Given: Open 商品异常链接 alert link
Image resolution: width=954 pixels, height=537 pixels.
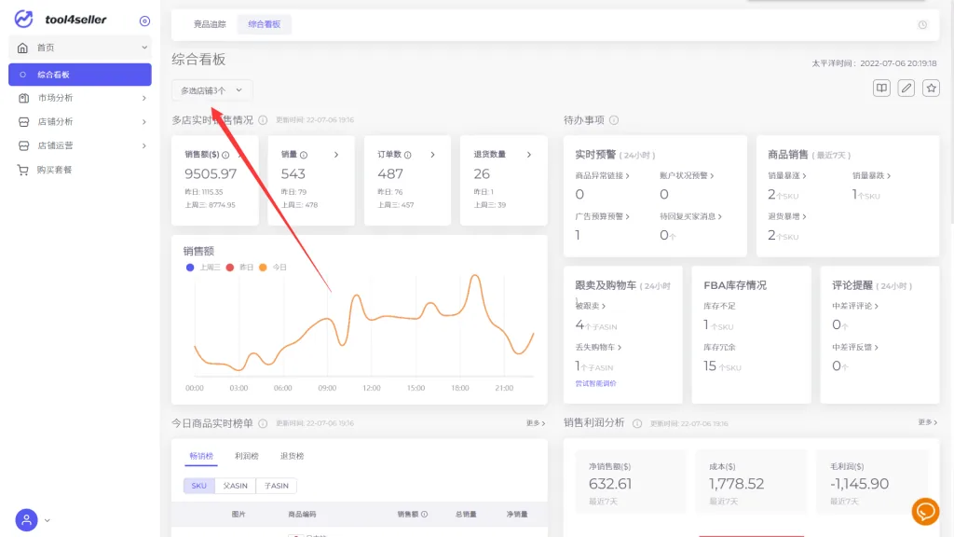Looking at the screenshot, I should tap(603, 175).
